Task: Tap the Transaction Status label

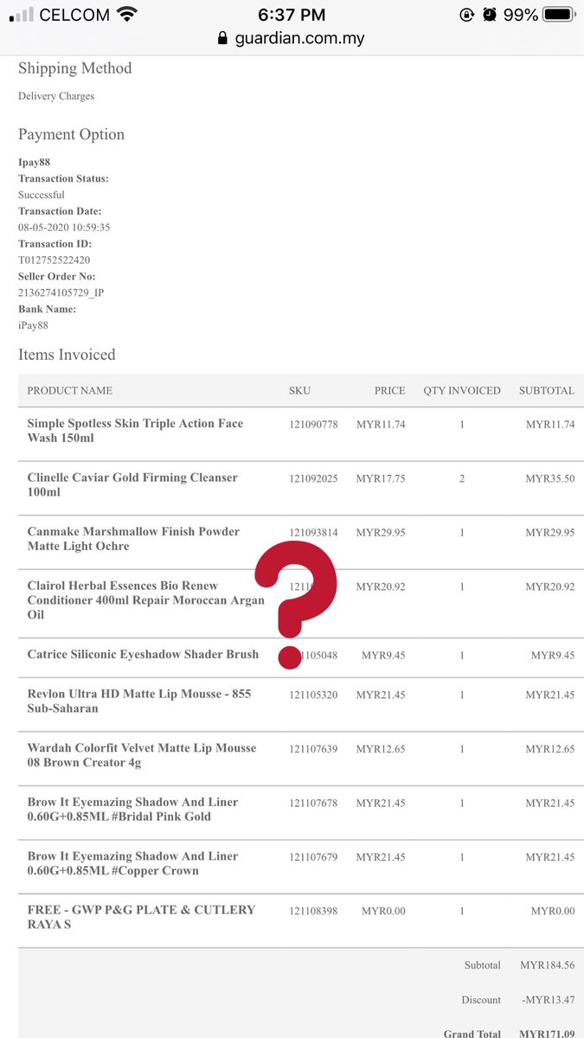Action: [x=63, y=179]
